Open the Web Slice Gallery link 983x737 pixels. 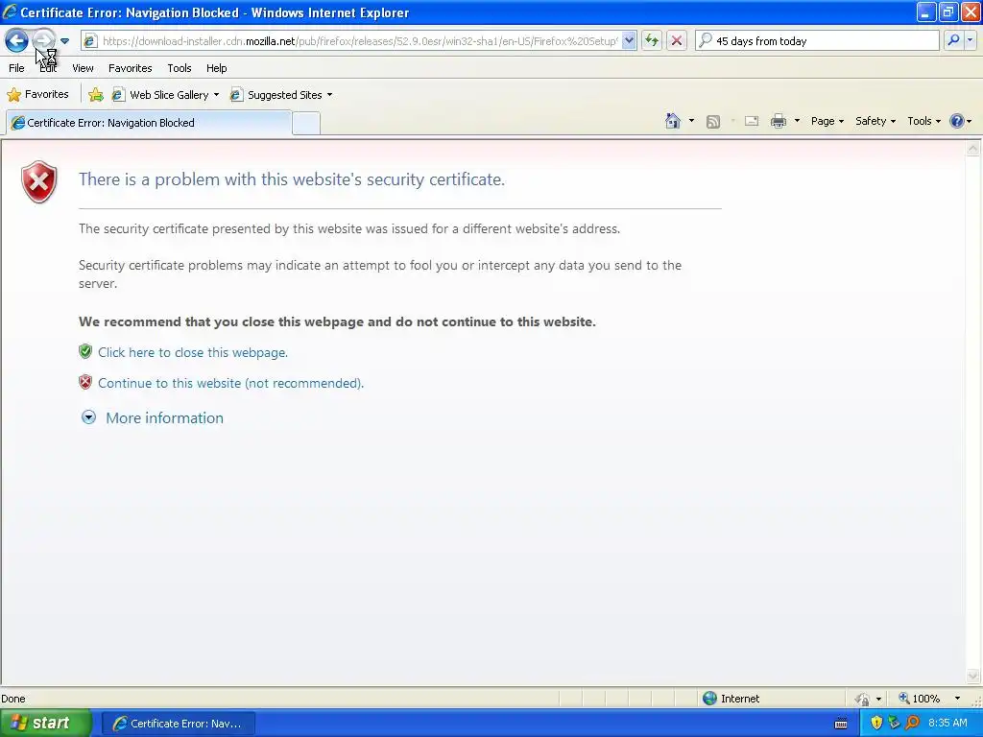click(160, 95)
